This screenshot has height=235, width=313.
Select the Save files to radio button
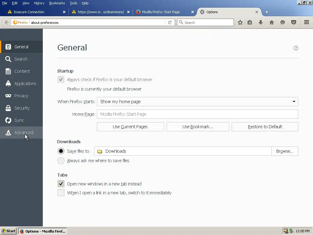(x=61, y=151)
